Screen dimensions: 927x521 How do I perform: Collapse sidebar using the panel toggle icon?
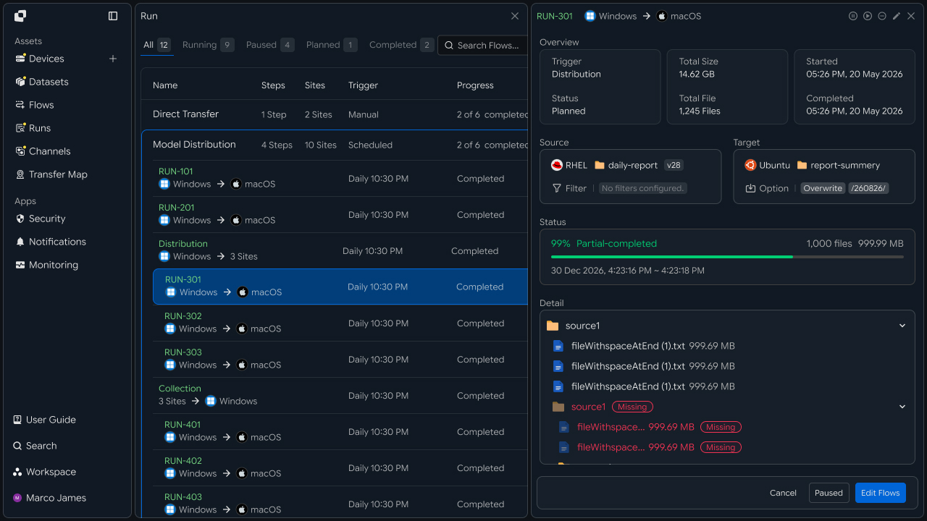click(113, 16)
